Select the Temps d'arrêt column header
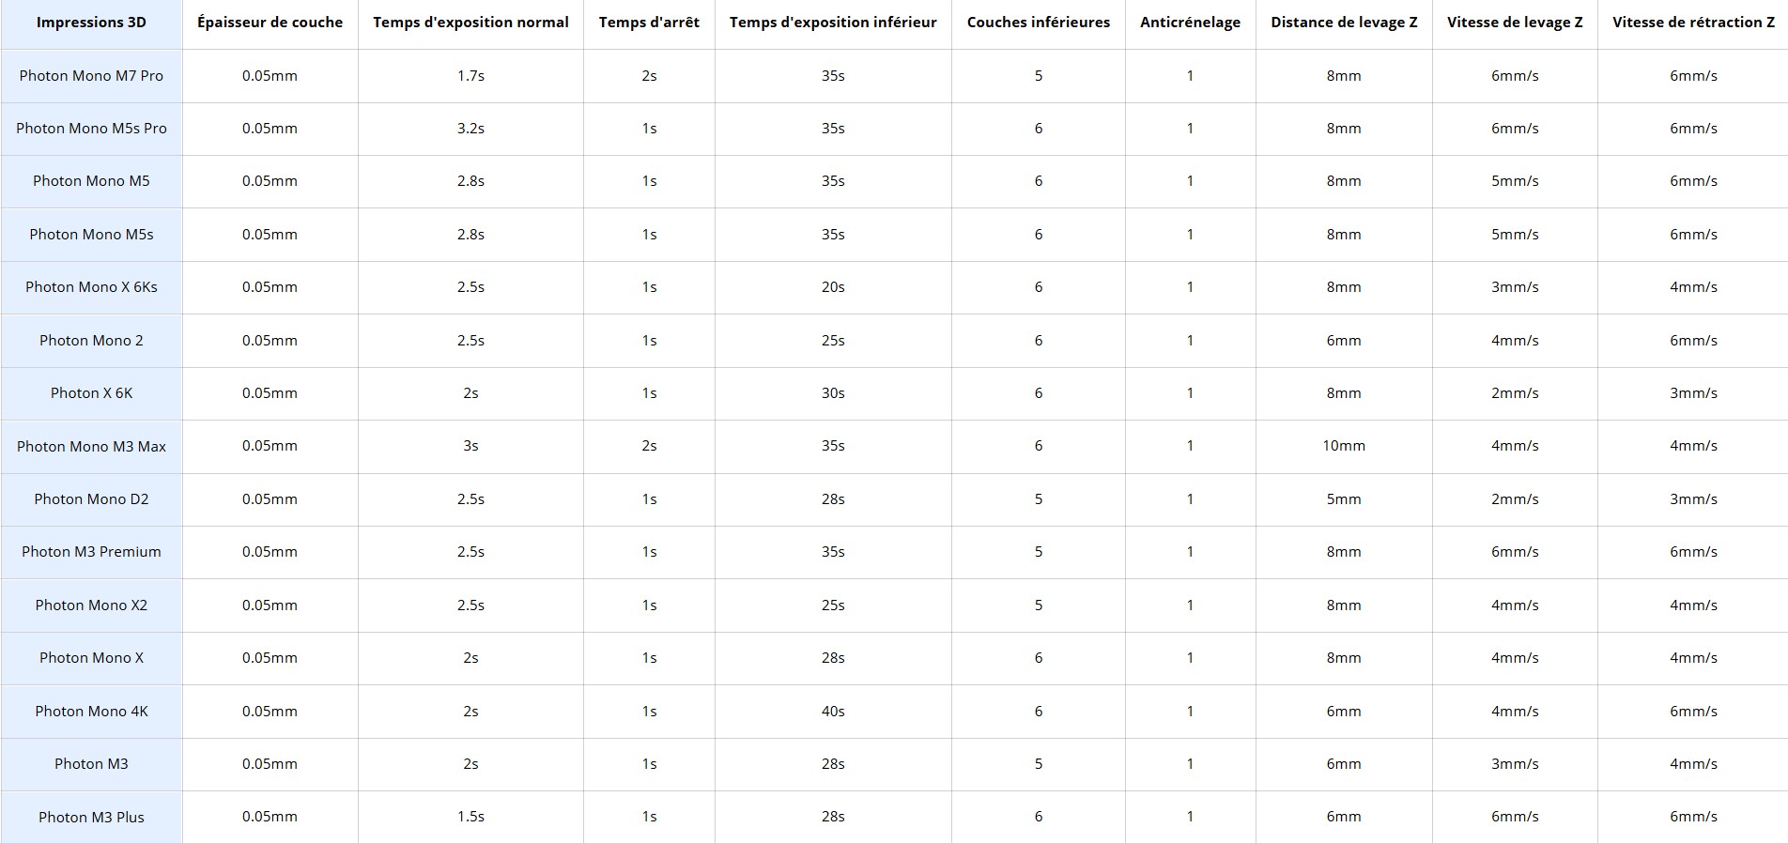 [649, 23]
